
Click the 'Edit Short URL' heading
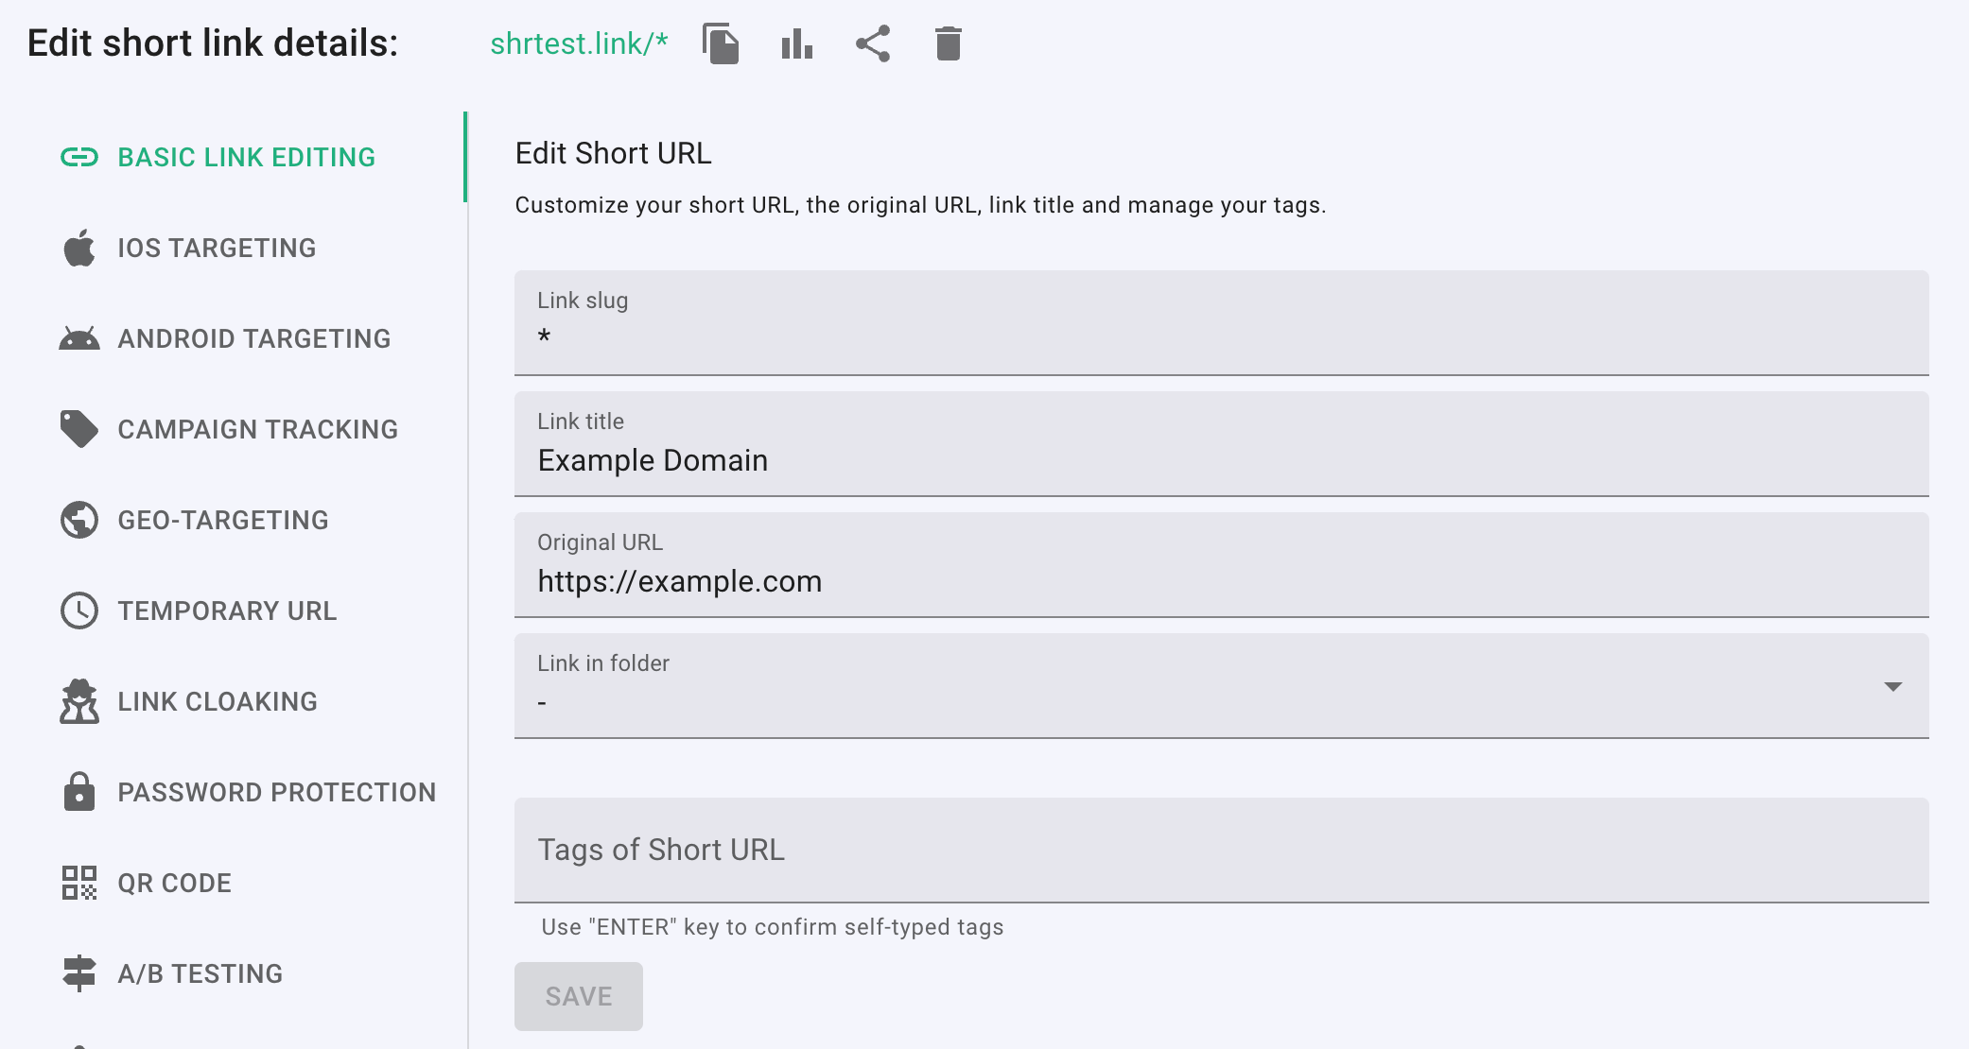(613, 153)
